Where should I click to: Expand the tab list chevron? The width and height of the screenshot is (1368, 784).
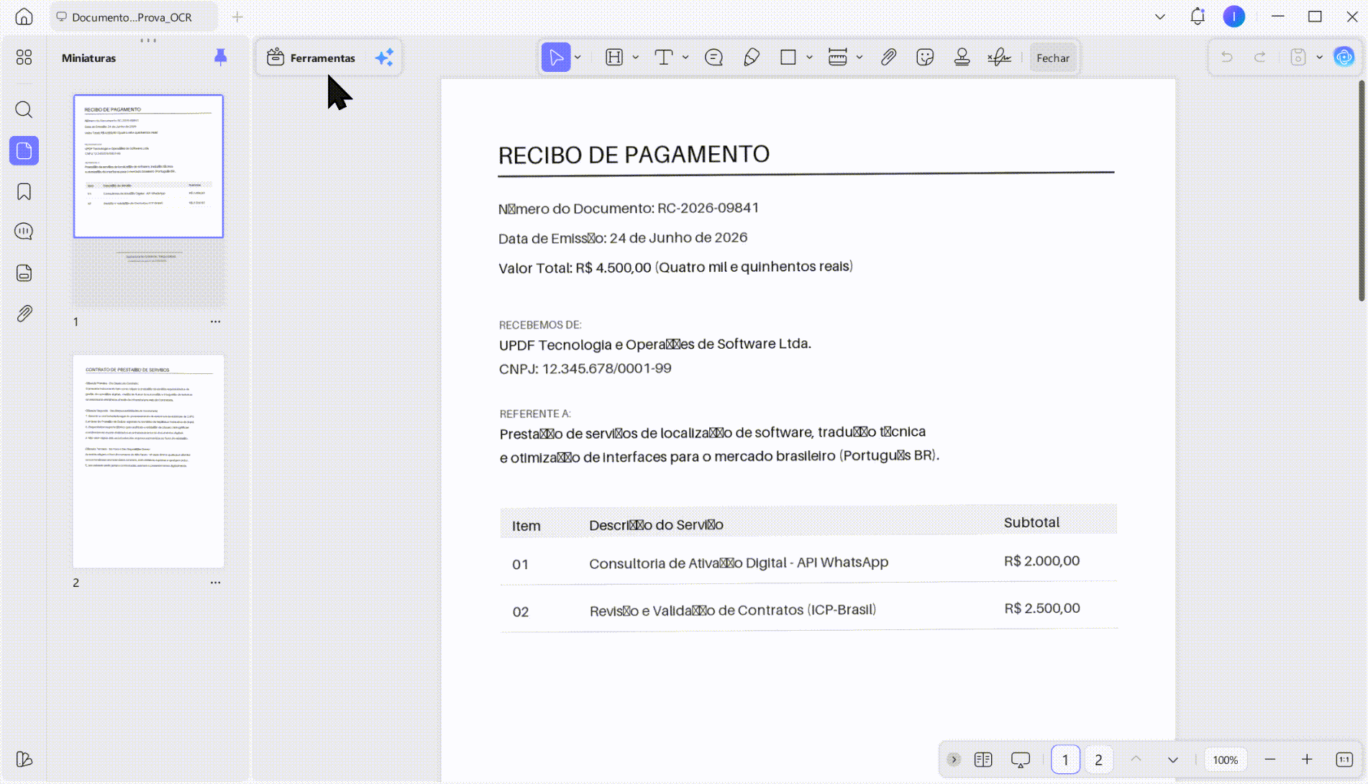[x=1160, y=17]
